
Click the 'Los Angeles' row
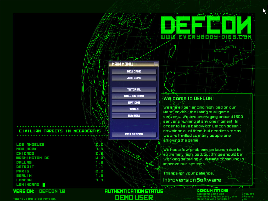60,144
